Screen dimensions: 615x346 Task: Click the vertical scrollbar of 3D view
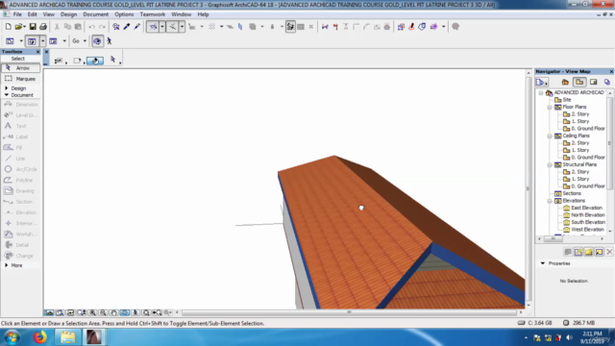[529, 188]
